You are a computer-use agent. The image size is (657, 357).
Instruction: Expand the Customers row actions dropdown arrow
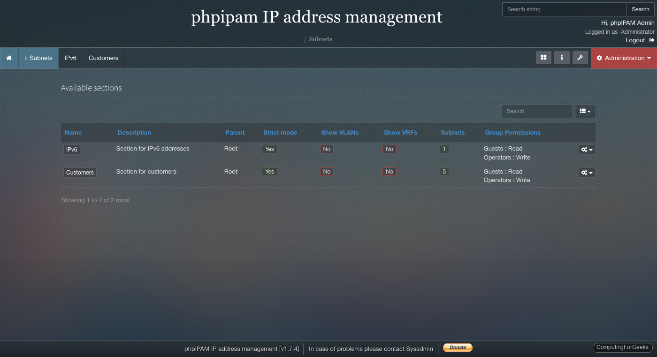coord(591,172)
